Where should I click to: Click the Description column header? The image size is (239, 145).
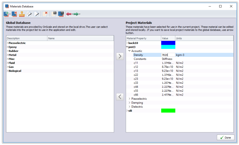(27, 38)
